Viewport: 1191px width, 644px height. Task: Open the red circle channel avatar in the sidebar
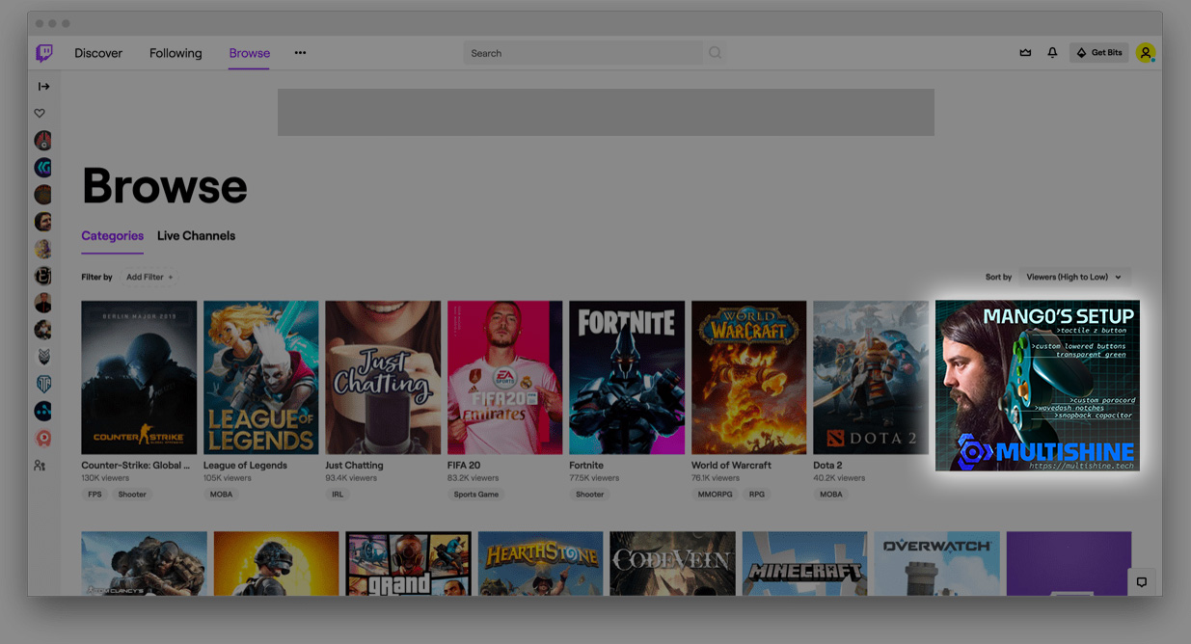click(42, 438)
